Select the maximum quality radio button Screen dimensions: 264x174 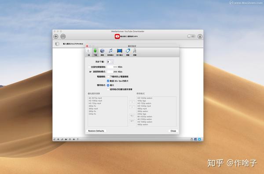point(108,85)
